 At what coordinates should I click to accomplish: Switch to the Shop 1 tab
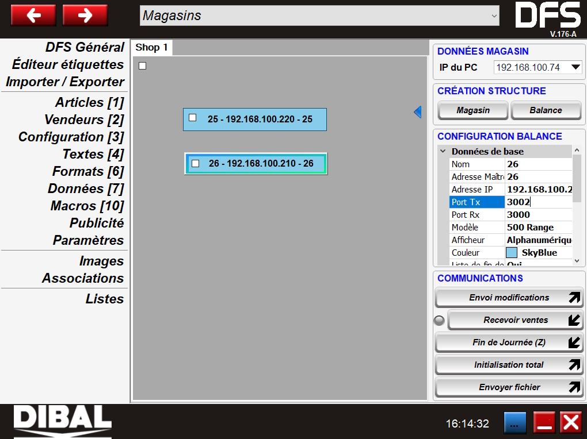tap(152, 48)
